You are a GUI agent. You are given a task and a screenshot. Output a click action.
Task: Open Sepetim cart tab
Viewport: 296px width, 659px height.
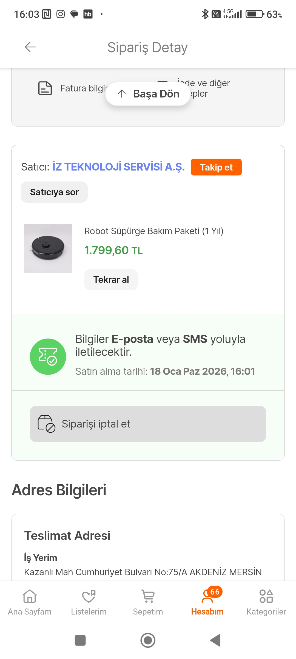148,602
